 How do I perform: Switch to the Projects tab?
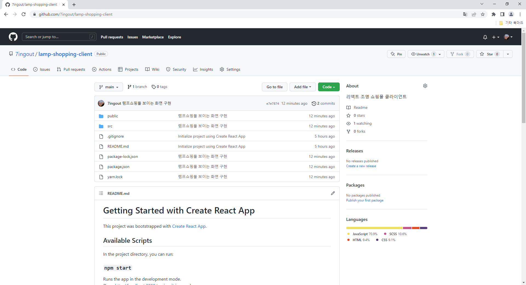click(128, 69)
